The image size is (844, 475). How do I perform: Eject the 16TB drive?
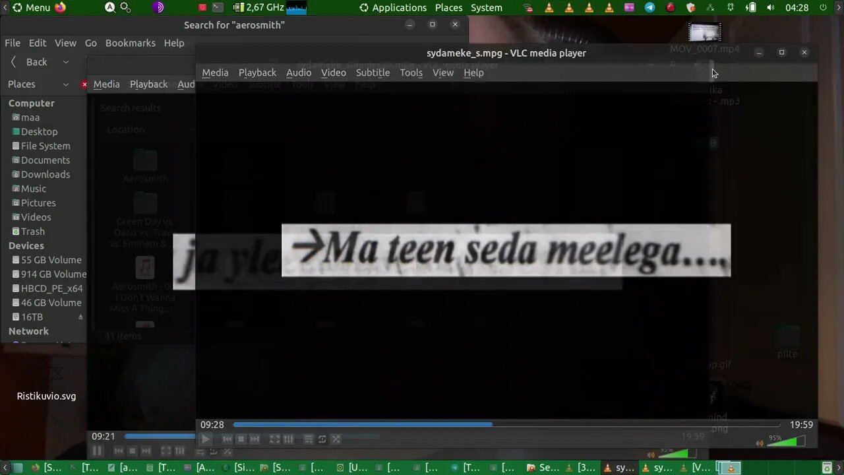pos(81,317)
